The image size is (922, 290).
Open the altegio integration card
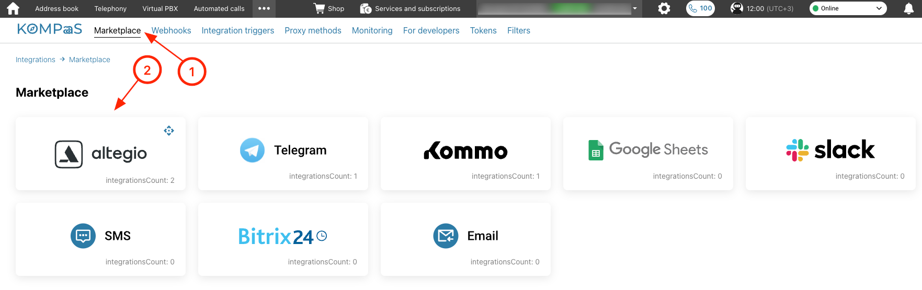pyautogui.click(x=100, y=154)
